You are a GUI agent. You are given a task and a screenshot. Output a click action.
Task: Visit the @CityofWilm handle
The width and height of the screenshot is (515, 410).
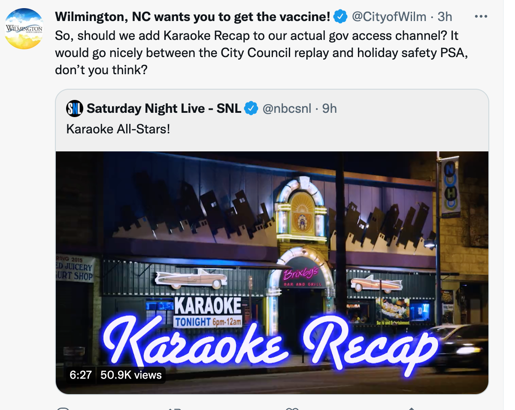[389, 17]
